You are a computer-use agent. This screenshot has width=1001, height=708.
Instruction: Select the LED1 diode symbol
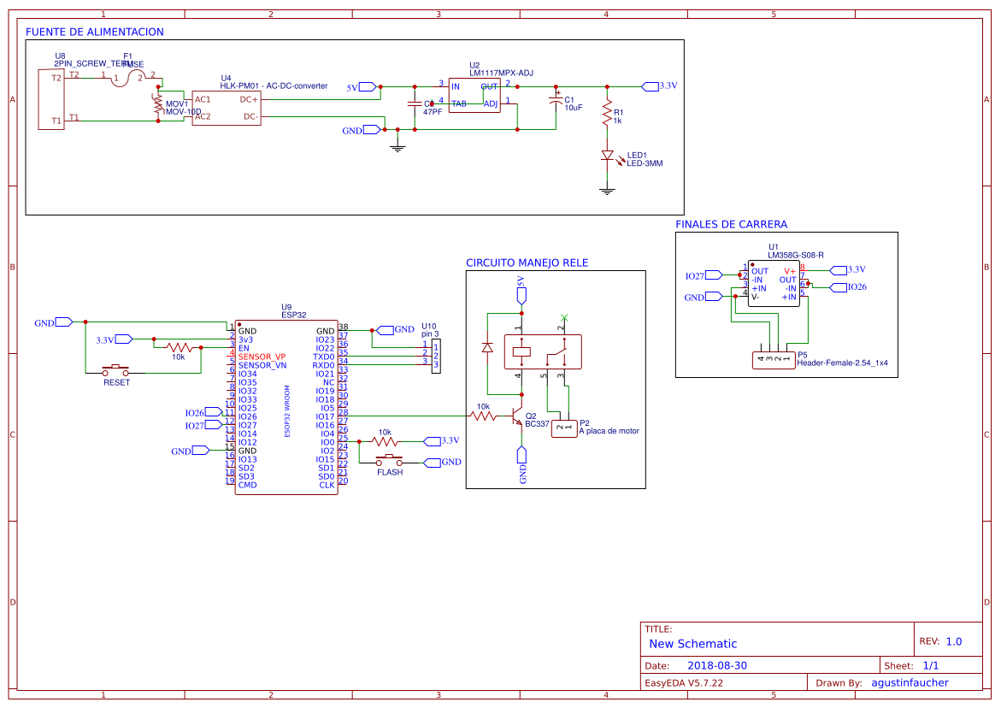pyautogui.click(x=608, y=156)
